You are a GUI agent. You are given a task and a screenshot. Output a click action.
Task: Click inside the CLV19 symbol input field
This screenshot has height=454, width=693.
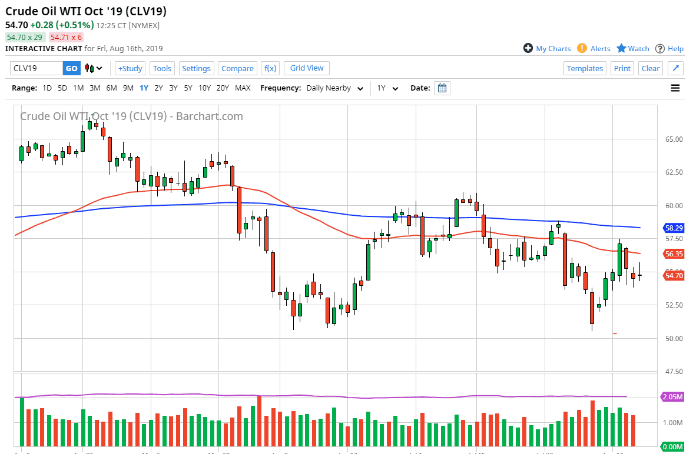[34, 68]
